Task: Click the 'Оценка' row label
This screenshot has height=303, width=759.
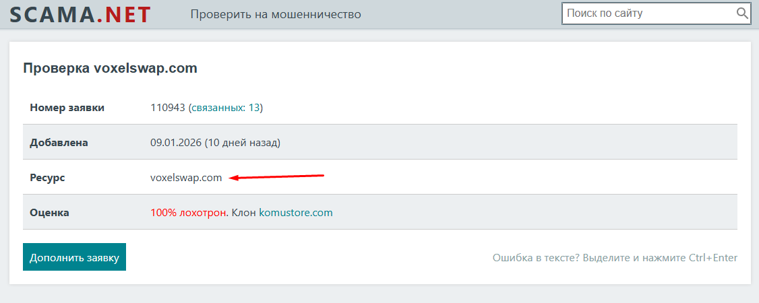Action: pyautogui.click(x=50, y=213)
